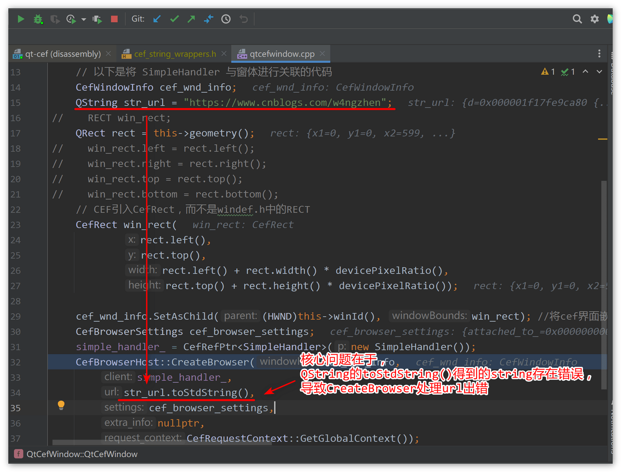Run the program with the green play icon
This screenshot has width=621, height=472.
(21, 19)
